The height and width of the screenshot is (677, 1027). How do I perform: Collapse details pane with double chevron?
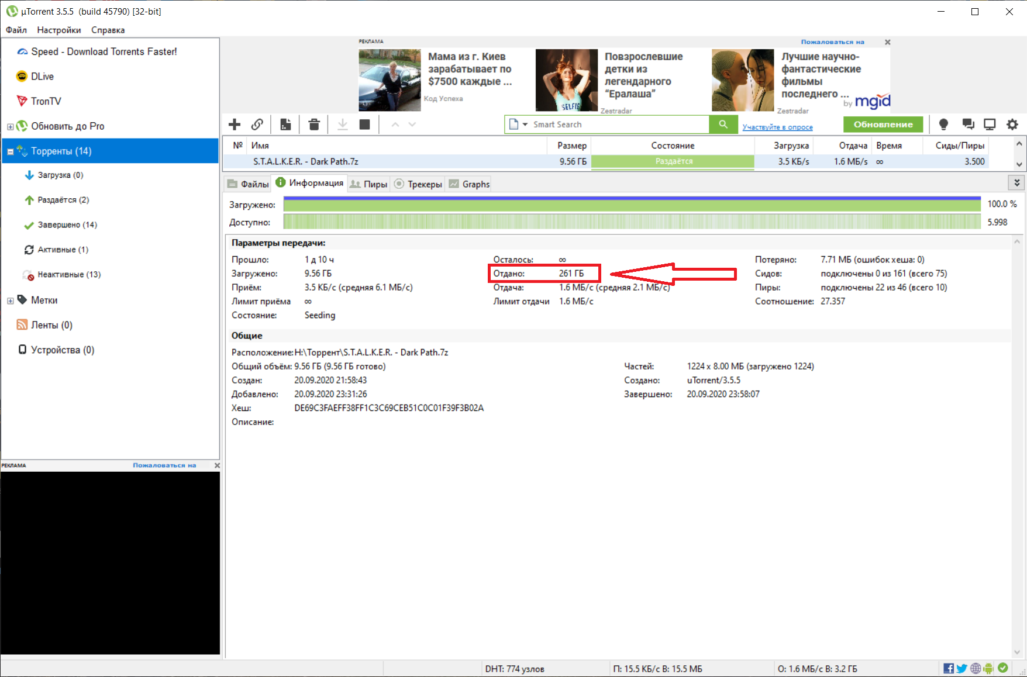[x=1017, y=183]
